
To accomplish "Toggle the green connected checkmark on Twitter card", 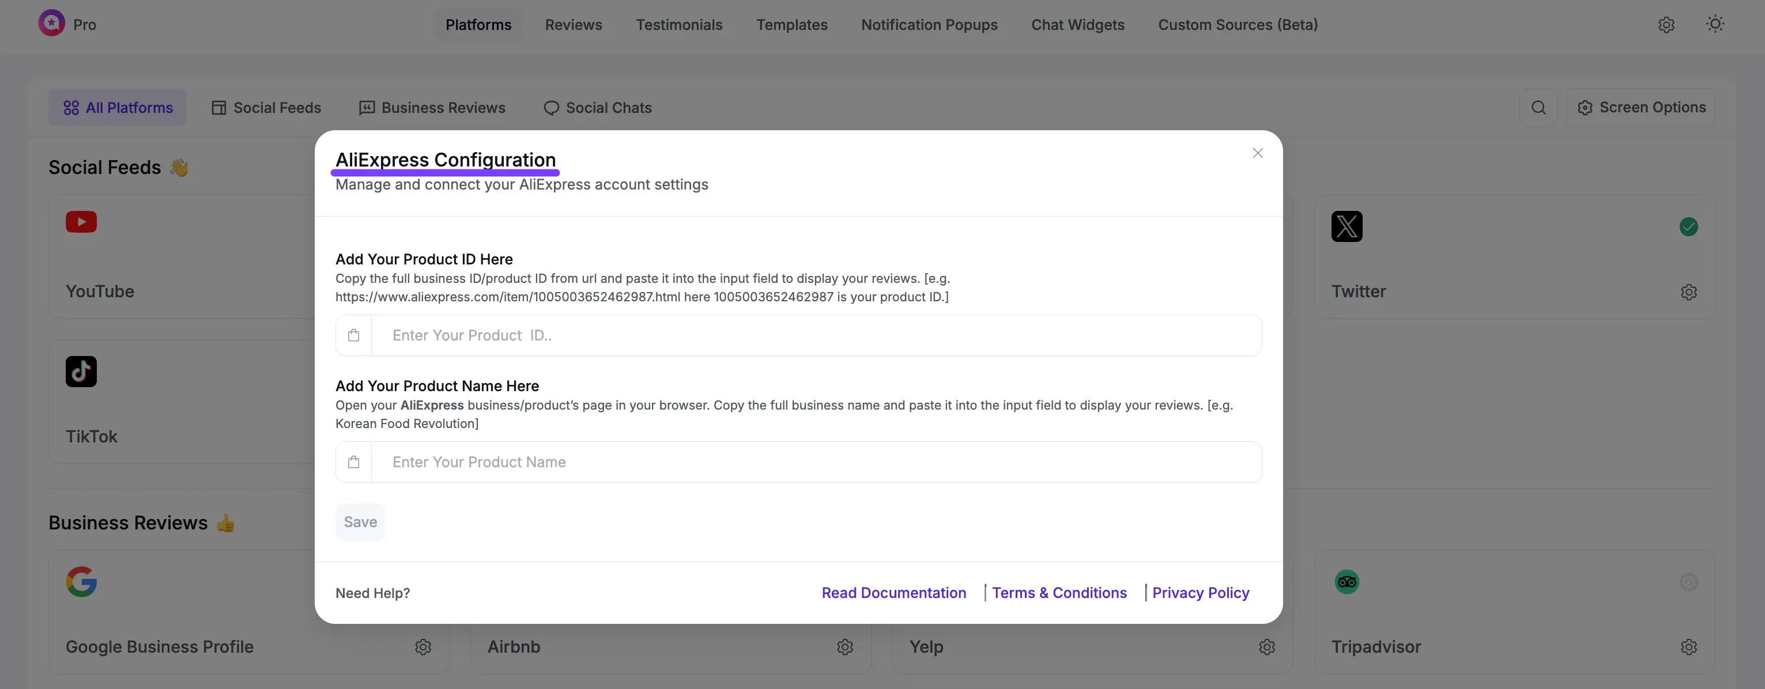I will 1689,226.
